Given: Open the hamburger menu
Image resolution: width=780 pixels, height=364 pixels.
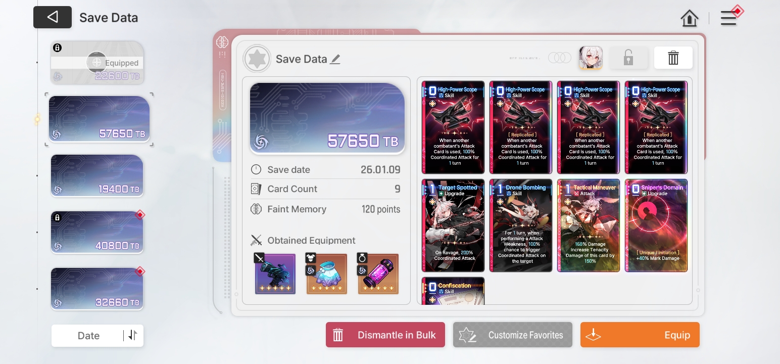Looking at the screenshot, I should 728,18.
